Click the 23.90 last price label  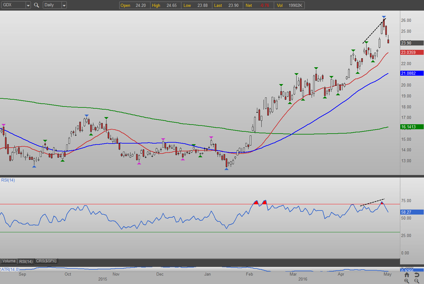[x=412, y=43]
